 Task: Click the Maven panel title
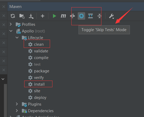[x=15, y=7]
